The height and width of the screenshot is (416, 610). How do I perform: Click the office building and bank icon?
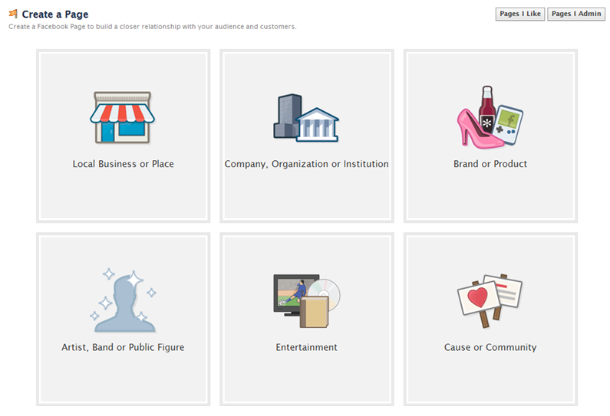[306, 118]
